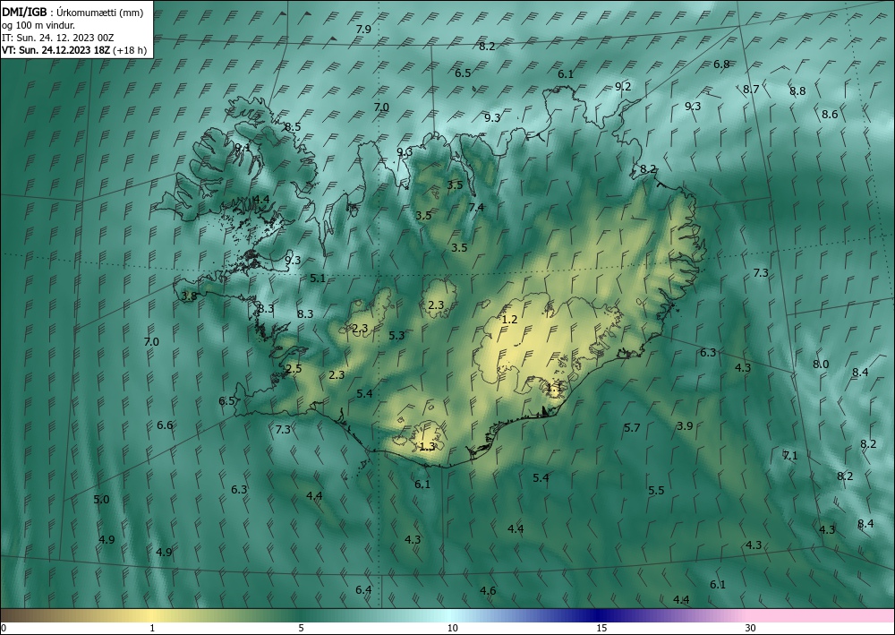Image resolution: width=895 pixels, height=635 pixels.
Task: Click the color scale label '5'
Action: pyautogui.click(x=302, y=628)
